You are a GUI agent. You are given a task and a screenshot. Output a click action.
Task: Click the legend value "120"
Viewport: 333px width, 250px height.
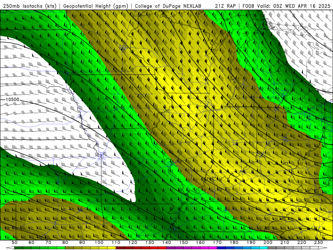pyautogui.click(x=133, y=242)
